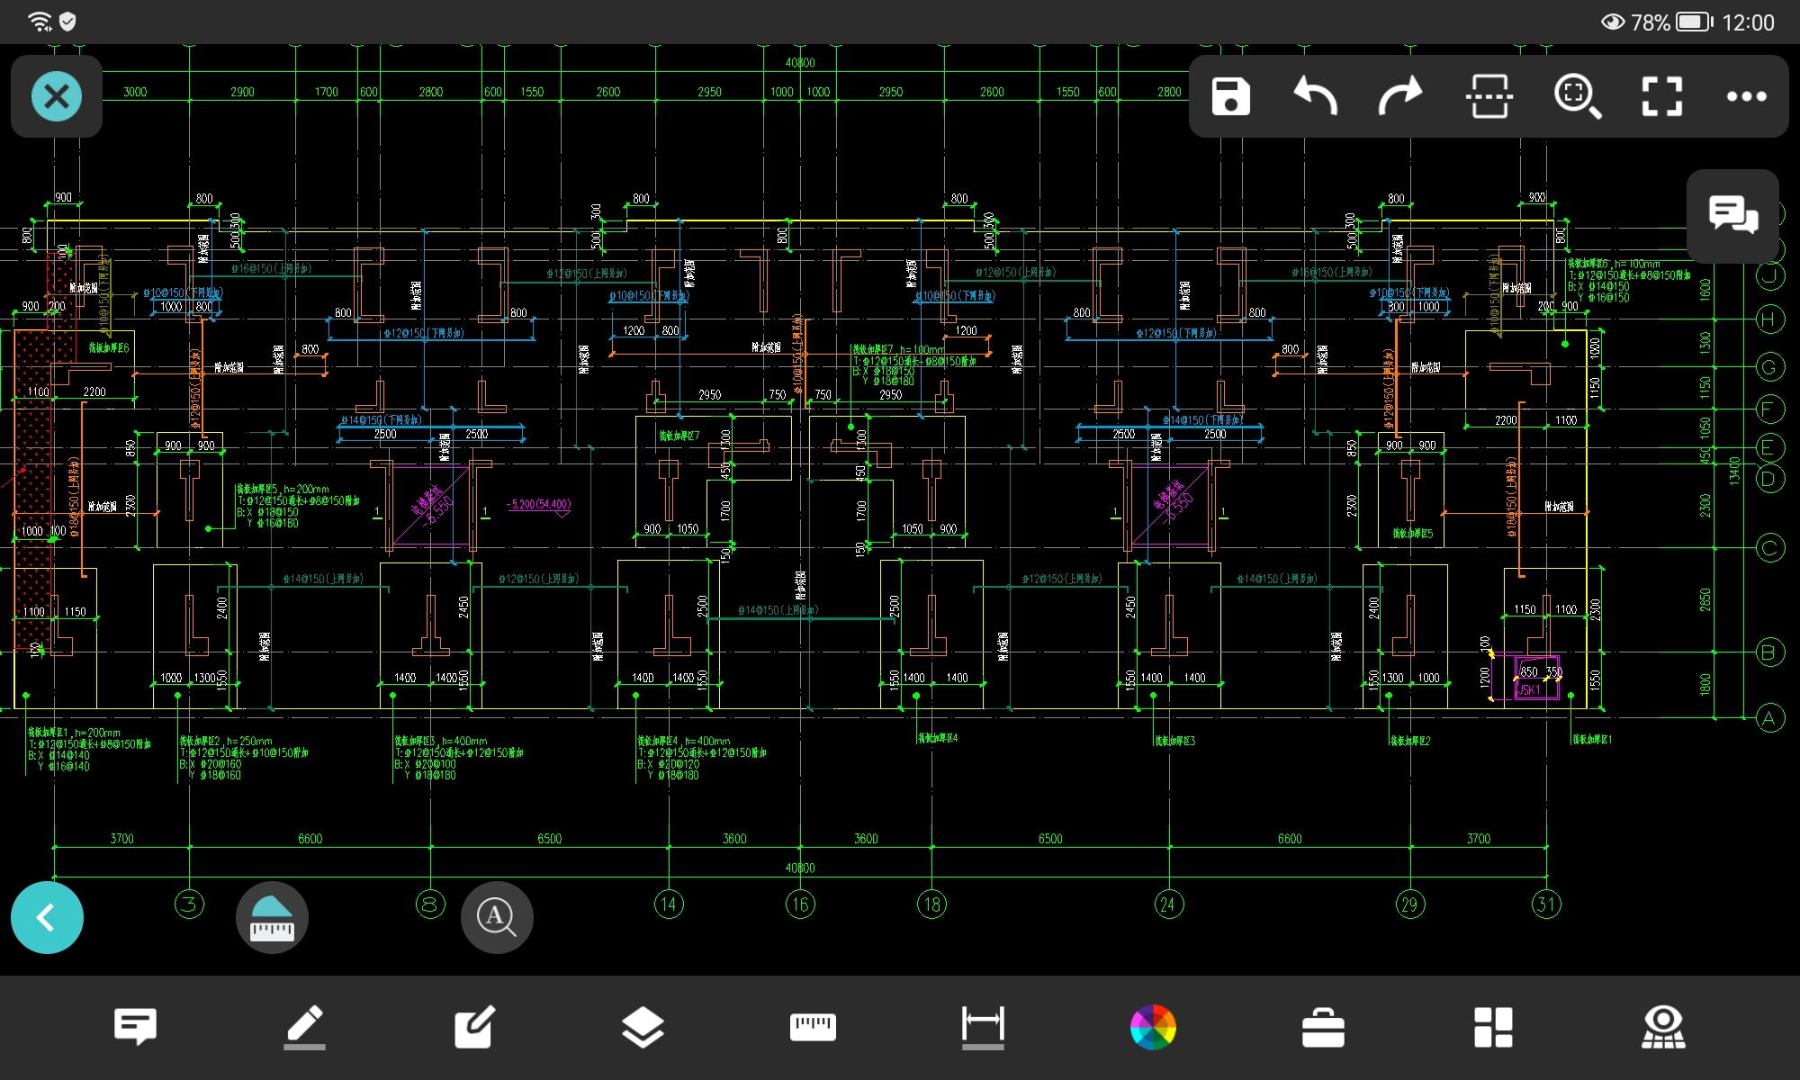Tap the 12:00 clock in the status bar

[x=1748, y=22]
